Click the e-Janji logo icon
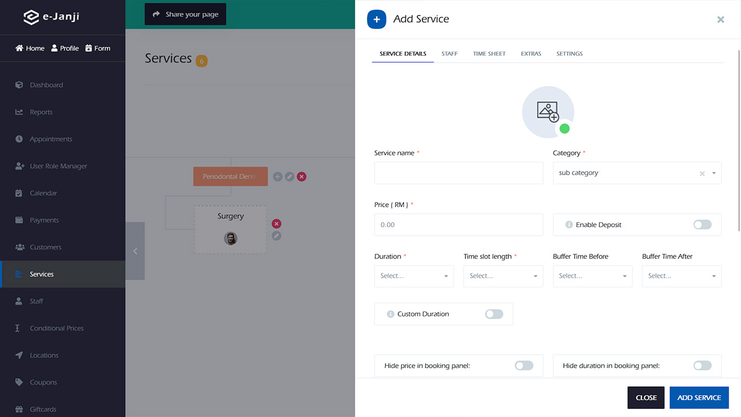Image resolution: width=741 pixels, height=417 pixels. [31, 17]
